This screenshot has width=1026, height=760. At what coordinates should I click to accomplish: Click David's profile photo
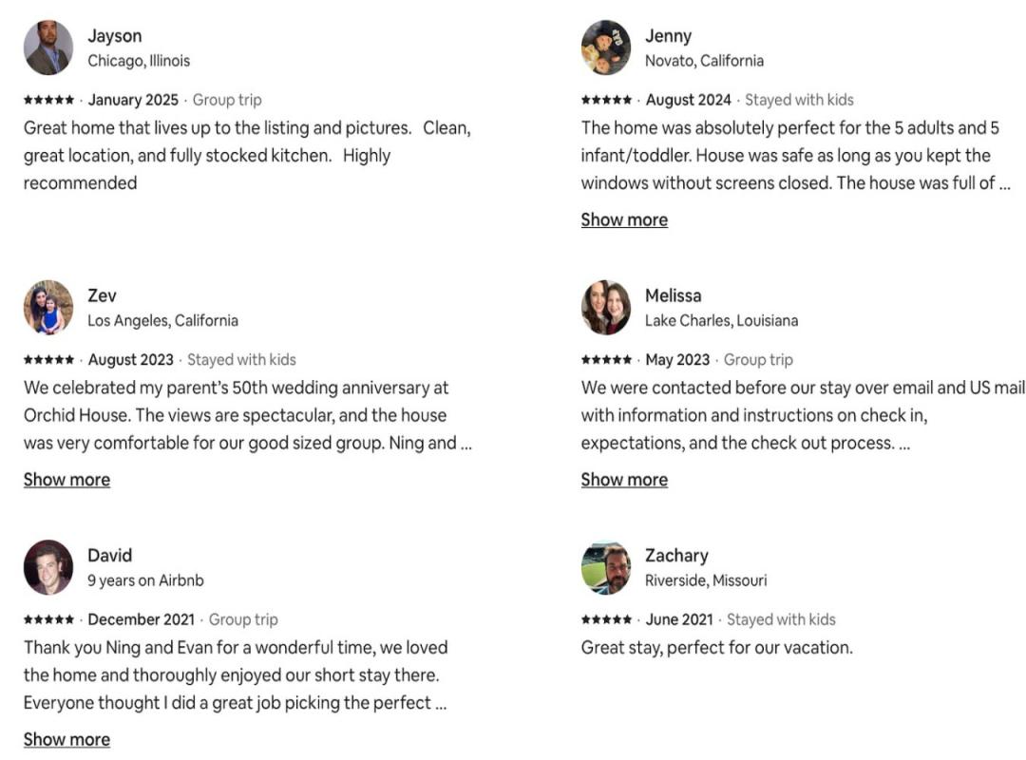point(48,567)
